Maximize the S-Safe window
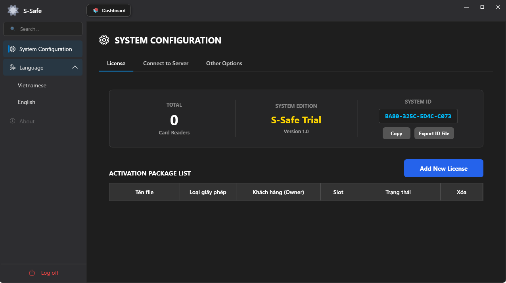The image size is (506, 283). coord(482,7)
